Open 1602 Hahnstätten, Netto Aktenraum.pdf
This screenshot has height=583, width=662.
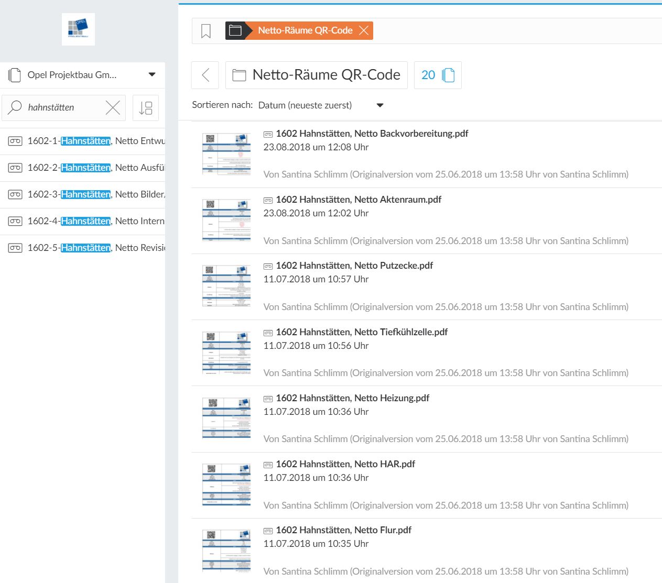point(359,200)
